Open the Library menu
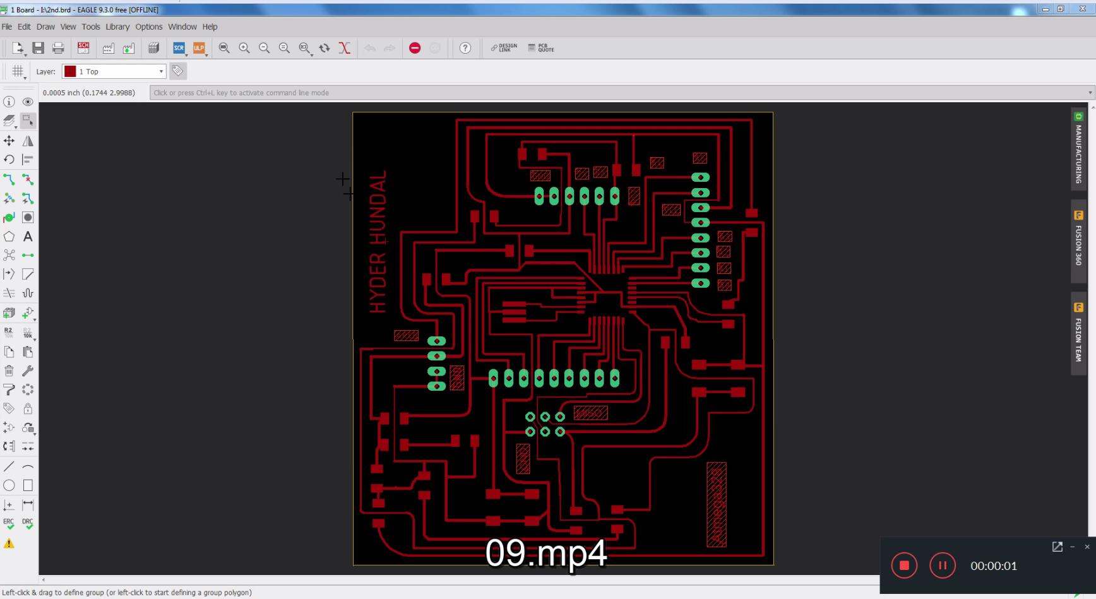This screenshot has width=1096, height=599. point(117,27)
